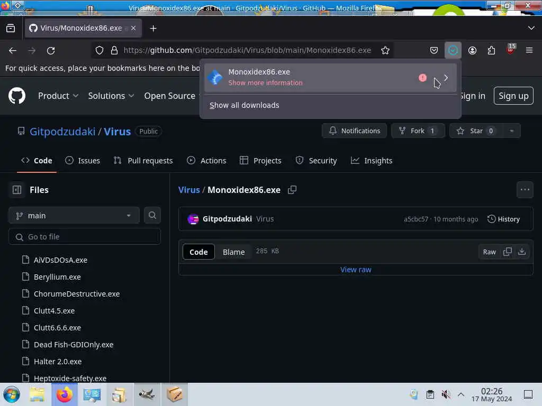
Task: Open the Star lists dropdown arrow
Action: 512,131
